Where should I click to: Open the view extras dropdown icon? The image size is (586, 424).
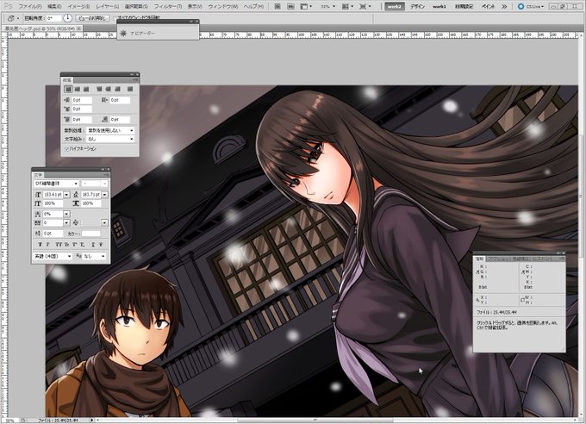[306, 6]
